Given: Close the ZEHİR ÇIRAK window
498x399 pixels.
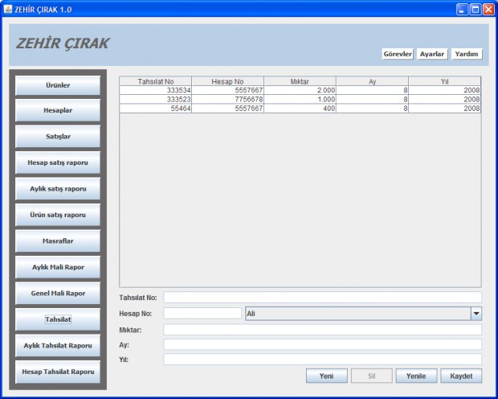Looking at the screenshot, I should point(488,10).
